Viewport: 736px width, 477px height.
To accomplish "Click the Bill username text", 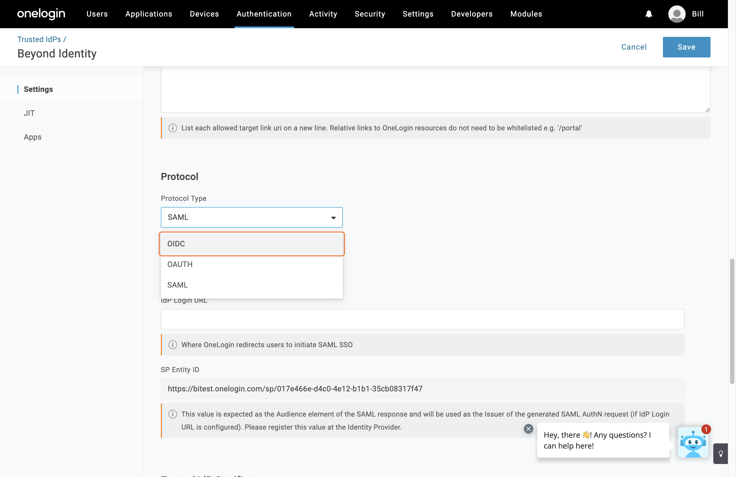I will 698,14.
